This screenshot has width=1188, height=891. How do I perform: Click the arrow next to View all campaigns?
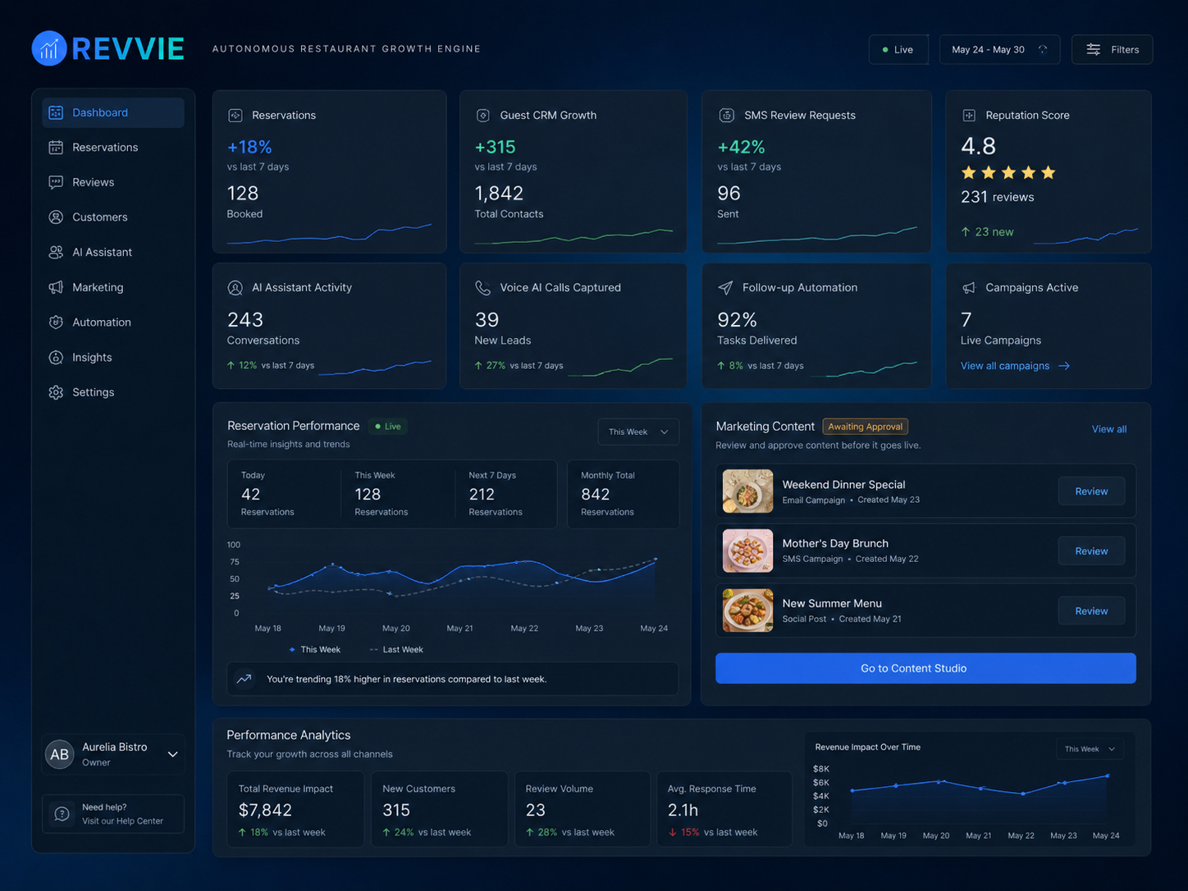1064,366
